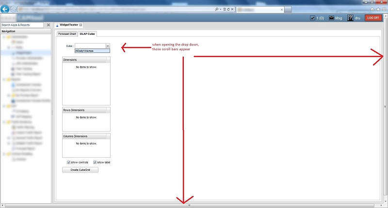
Task: Open browser settings gear icon
Action: (x=384, y=9)
